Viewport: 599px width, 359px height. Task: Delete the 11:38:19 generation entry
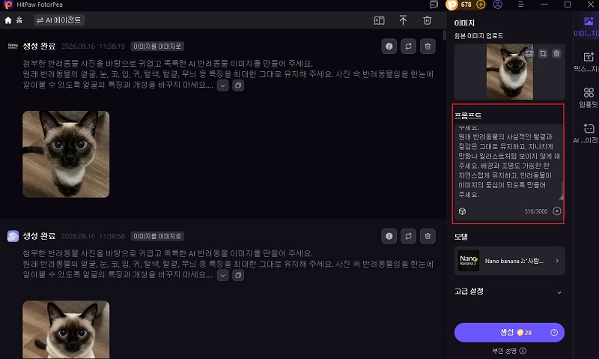pos(428,46)
